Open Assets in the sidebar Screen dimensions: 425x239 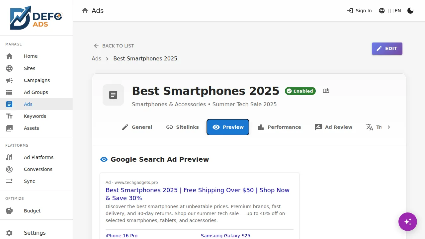(x=36, y=128)
